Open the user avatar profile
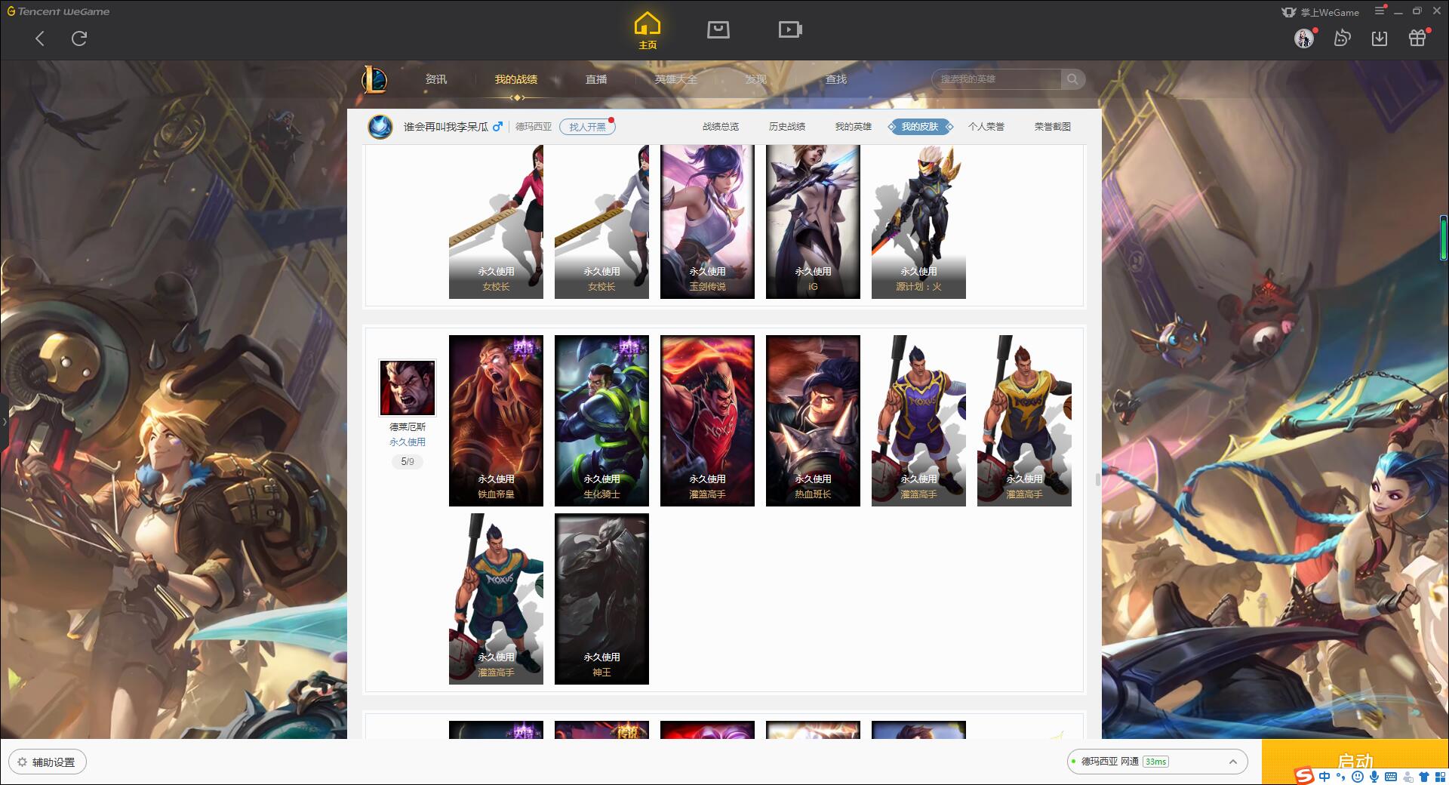The image size is (1449, 785). 1304,38
